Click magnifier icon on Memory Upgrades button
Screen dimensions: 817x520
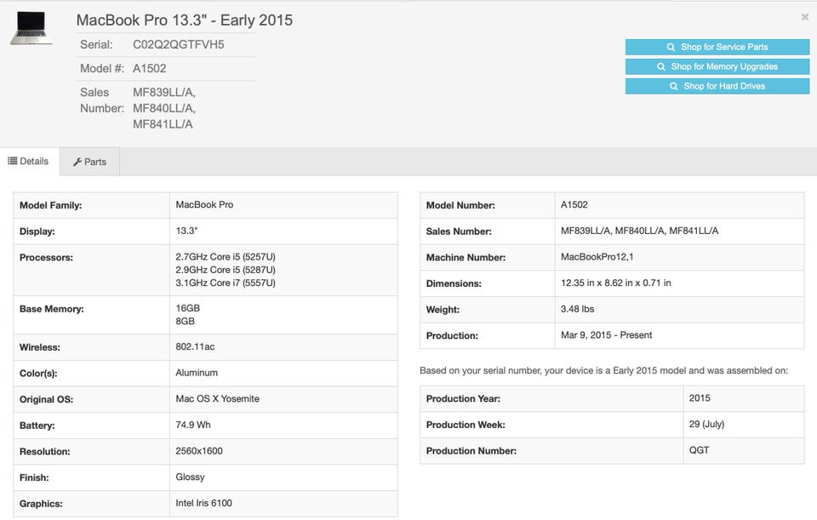point(660,66)
